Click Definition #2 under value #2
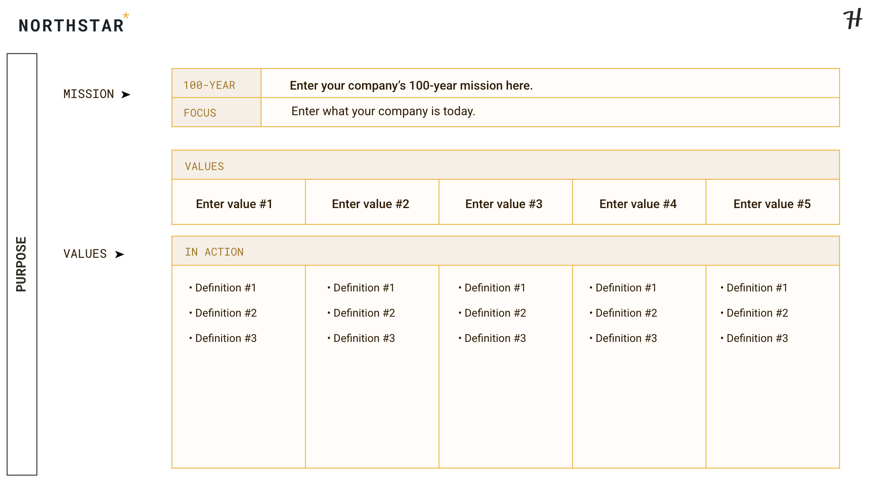 click(364, 313)
